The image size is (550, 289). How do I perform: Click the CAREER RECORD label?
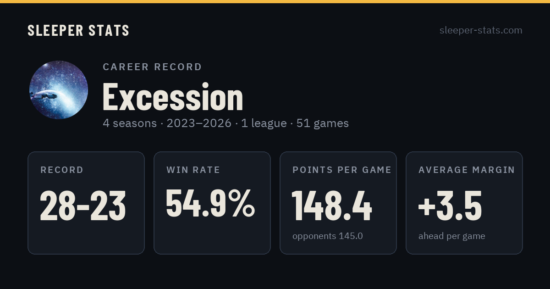[x=152, y=67]
